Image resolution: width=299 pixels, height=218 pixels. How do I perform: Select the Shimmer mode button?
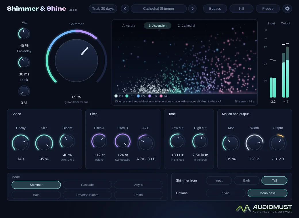36,185
